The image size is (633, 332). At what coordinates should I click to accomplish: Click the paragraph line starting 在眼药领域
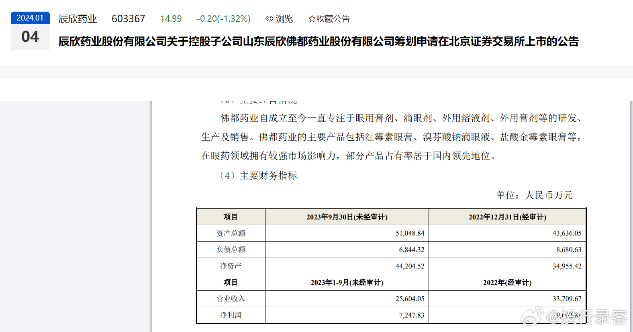(x=349, y=156)
